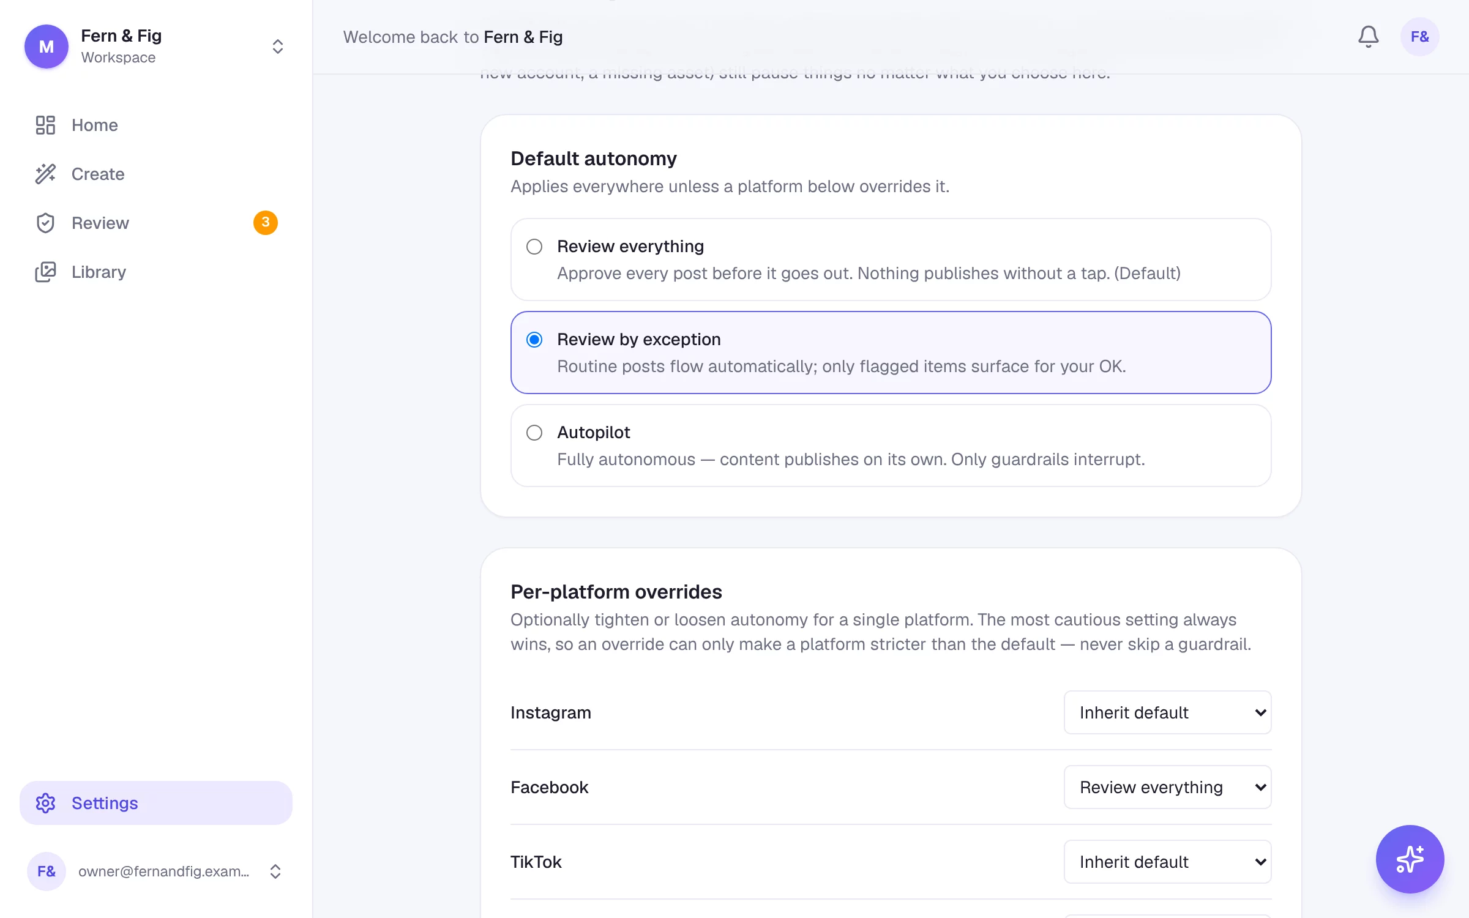Open the TikTok autonomy dropdown
This screenshot has height=918, width=1469.
tap(1167, 862)
